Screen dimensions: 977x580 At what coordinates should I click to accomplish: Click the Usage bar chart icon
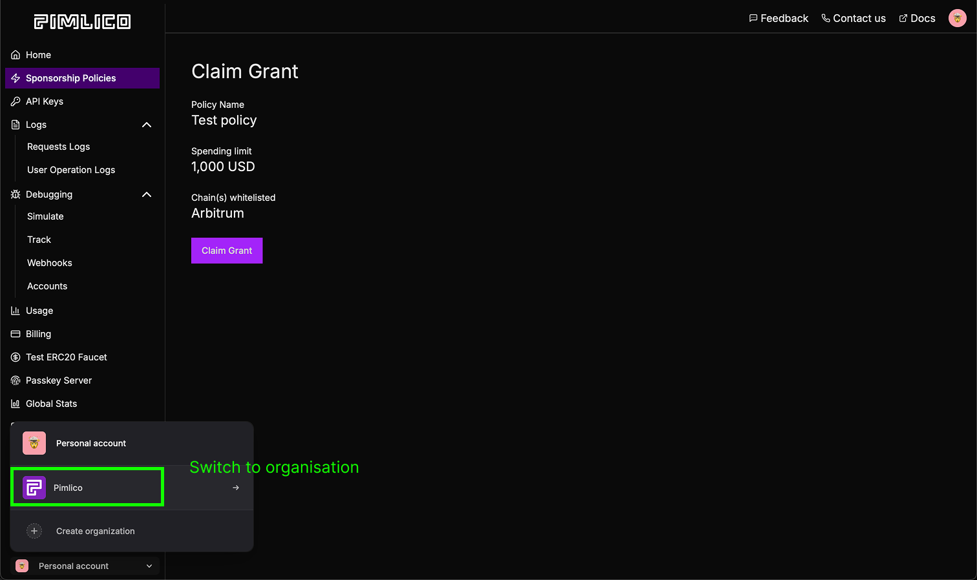(x=16, y=311)
